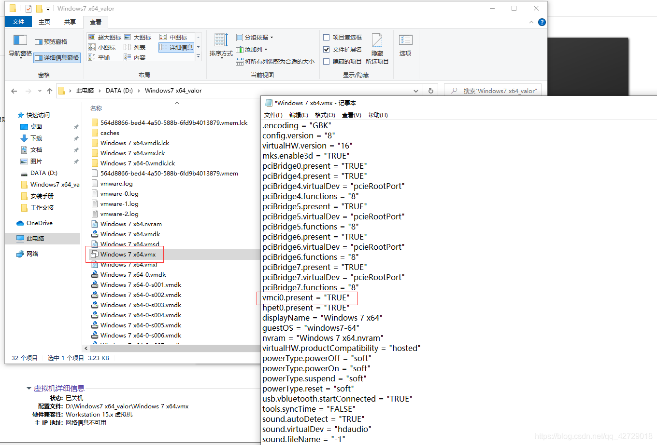Open Notepad File menu
Image resolution: width=657 pixels, height=445 pixels.
[273, 115]
